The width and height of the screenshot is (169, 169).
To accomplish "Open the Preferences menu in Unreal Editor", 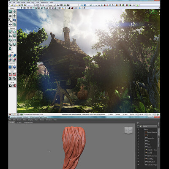I will [44, 3].
